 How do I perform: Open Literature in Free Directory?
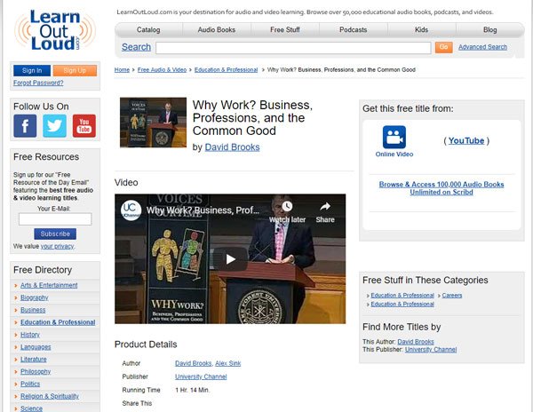point(34,360)
